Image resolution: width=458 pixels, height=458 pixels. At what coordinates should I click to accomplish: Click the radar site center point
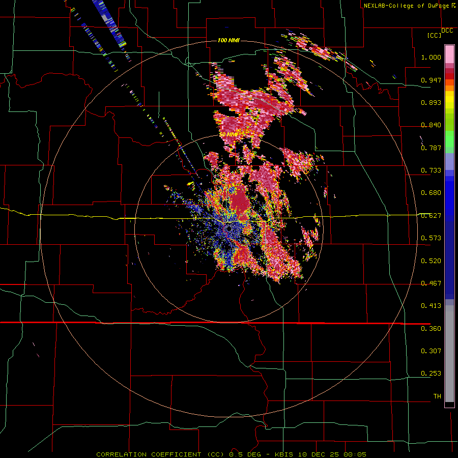click(230, 228)
